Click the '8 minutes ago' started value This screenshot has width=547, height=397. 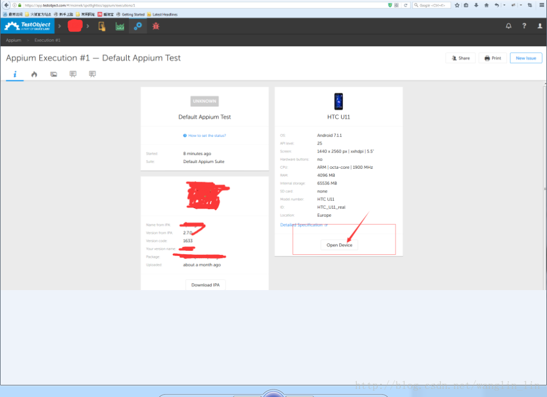click(197, 153)
